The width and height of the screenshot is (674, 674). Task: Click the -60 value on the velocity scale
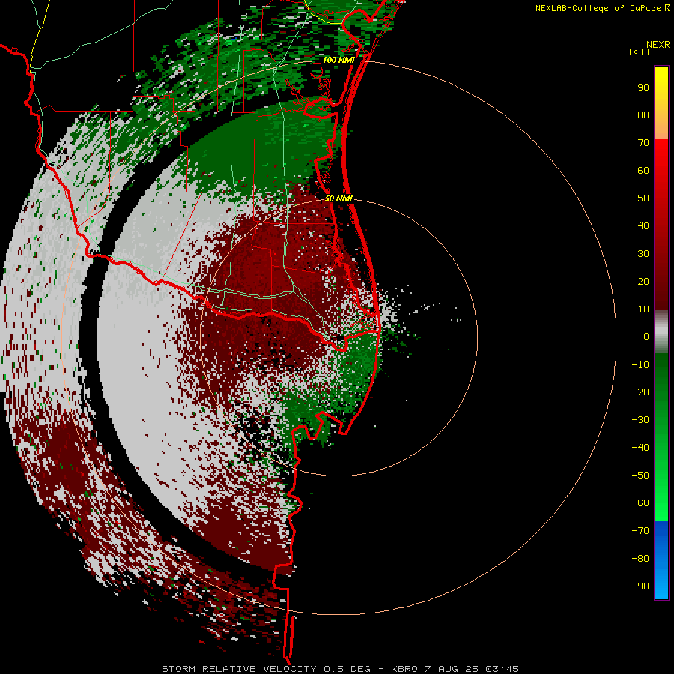pos(640,503)
